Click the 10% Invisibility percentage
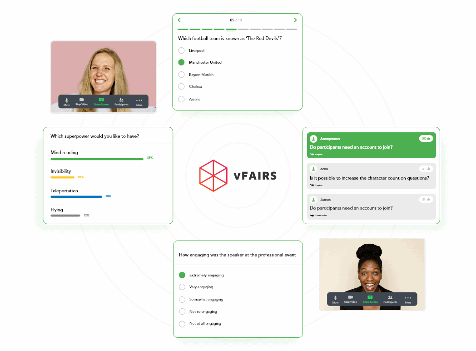Image resolution: width=476 pixels, height=351 pixels. (80, 177)
